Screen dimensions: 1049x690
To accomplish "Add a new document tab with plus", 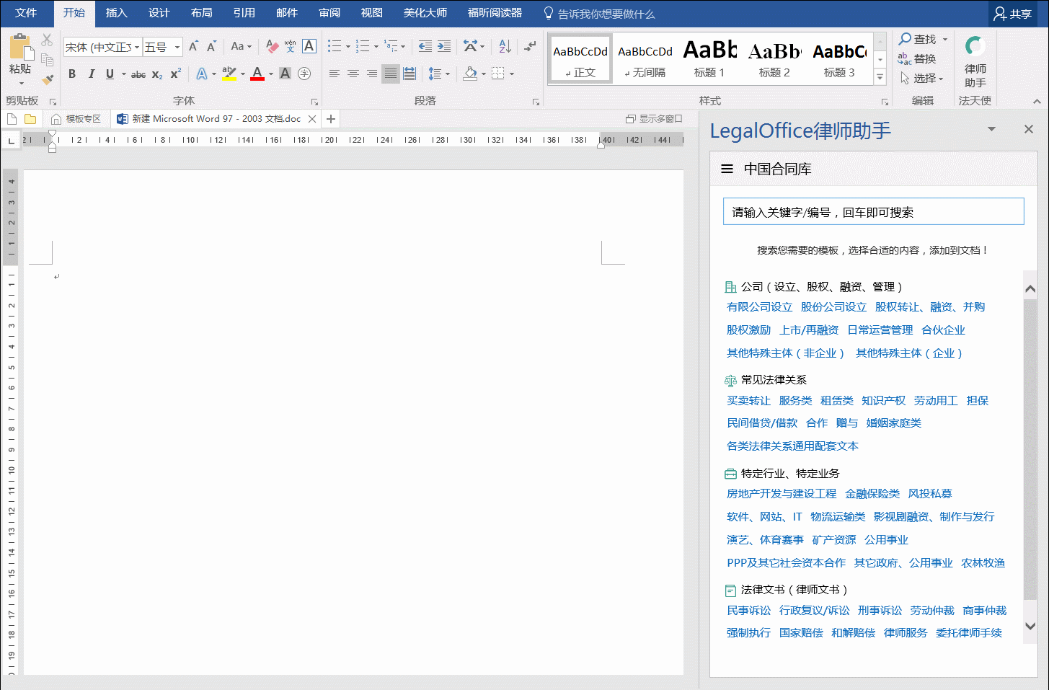I will (x=331, y=119).
